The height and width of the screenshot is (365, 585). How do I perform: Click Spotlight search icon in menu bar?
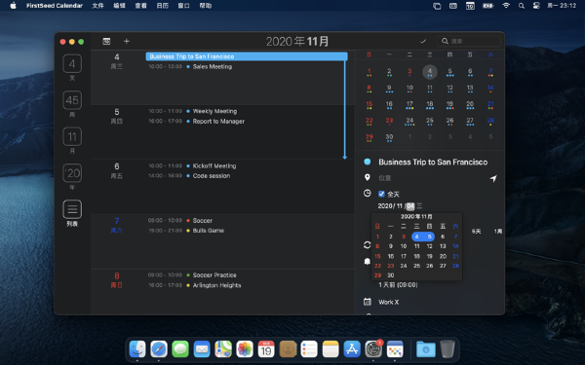[522, 6]
